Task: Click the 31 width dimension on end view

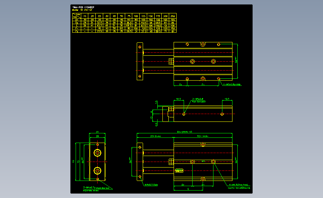Action: tap(97, 132)
